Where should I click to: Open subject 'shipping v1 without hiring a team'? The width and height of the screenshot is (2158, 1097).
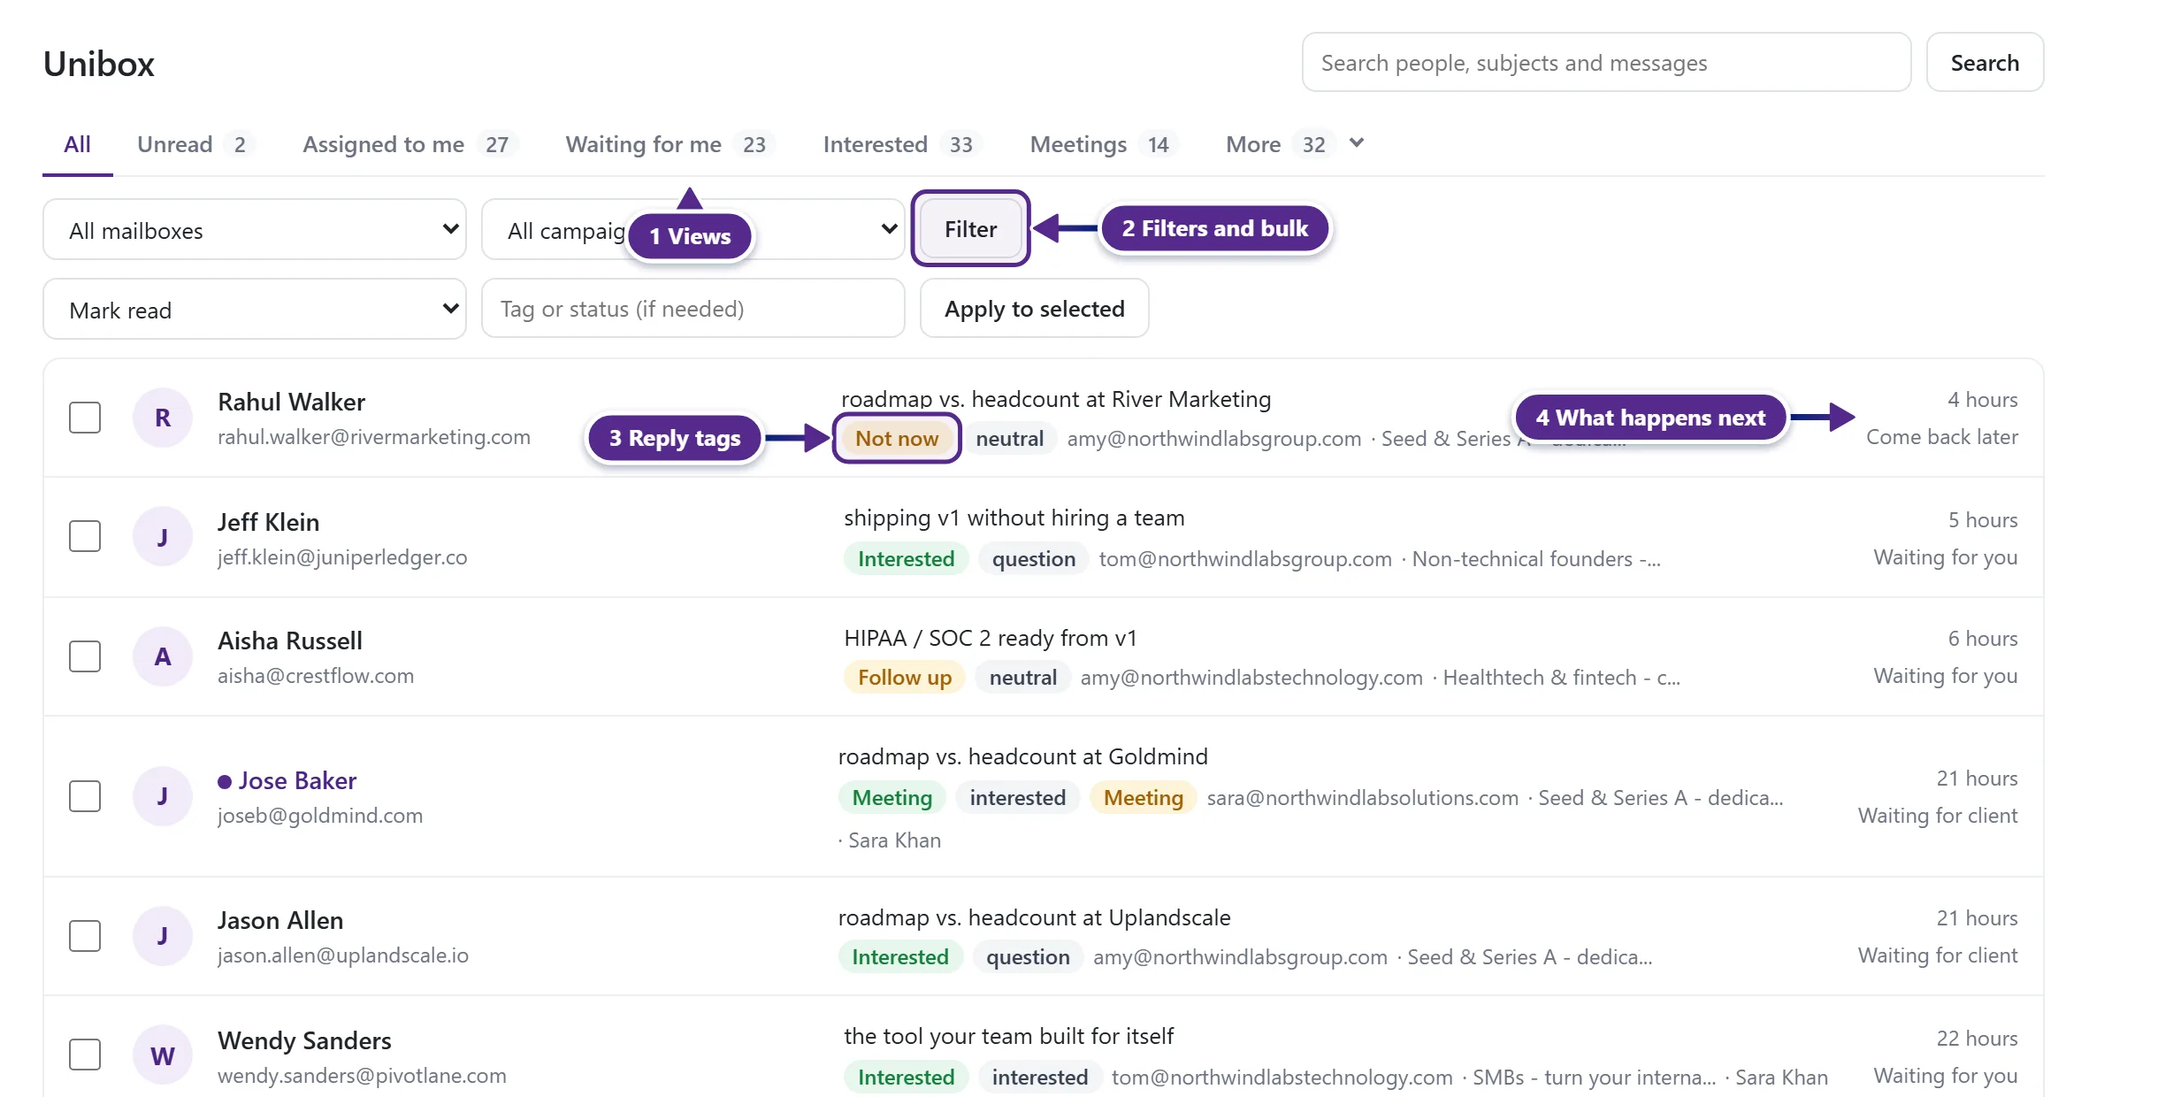[x=1014, y=518]
